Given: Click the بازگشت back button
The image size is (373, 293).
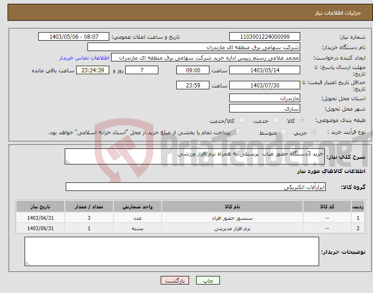Looking at the screenshot, I should pyautogui.click(x=175, y=280).
